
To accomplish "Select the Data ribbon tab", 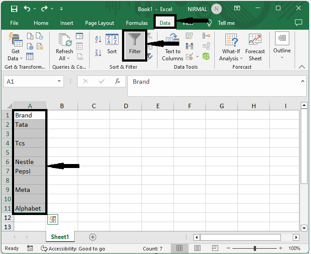I will click(x=165, y=23).
